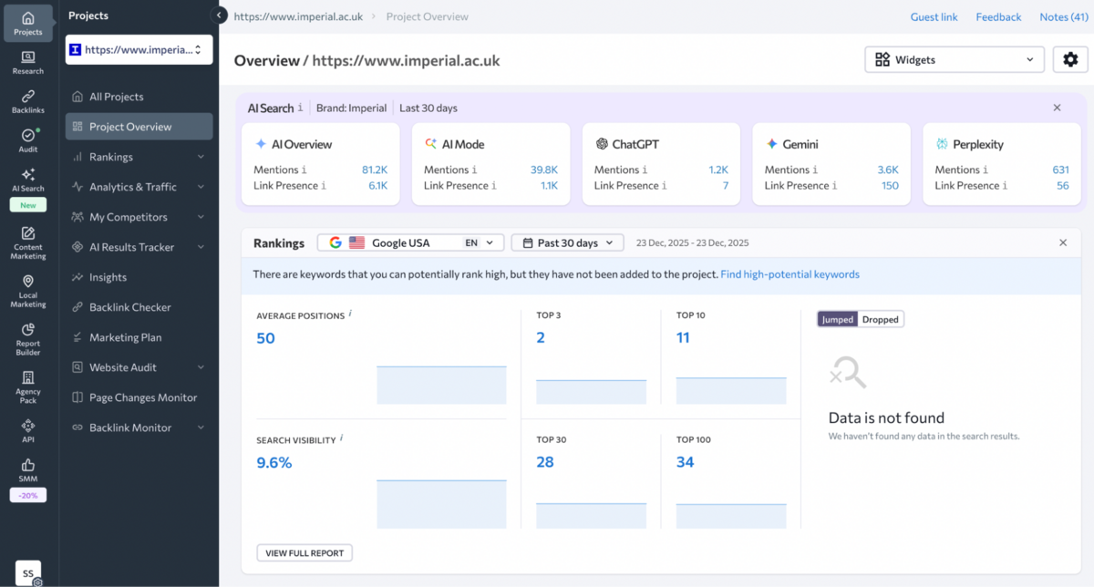Click the Top 30 value 28
The image size is (1094, 587).
click(545, 461)
